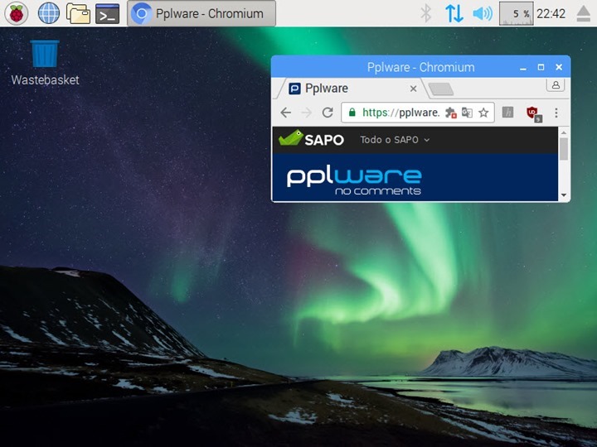Open the Bluetooth menu in the panel
The image size is (597, 447).
coord(426,13)
